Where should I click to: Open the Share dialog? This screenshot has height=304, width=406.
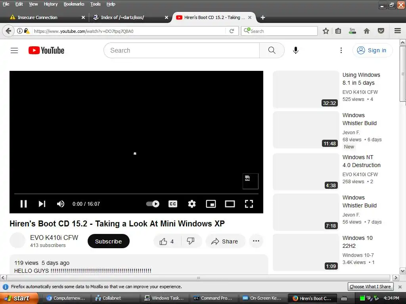[225, 241]
